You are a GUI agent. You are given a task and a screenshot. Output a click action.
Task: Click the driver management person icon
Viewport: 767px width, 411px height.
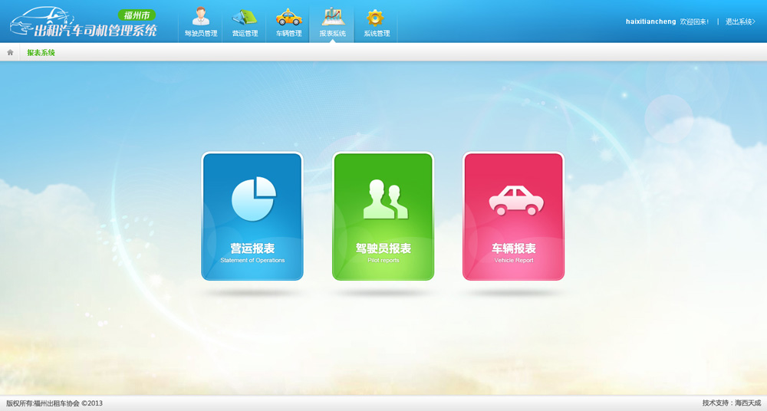pyautogui.click(x=201, y=17)
